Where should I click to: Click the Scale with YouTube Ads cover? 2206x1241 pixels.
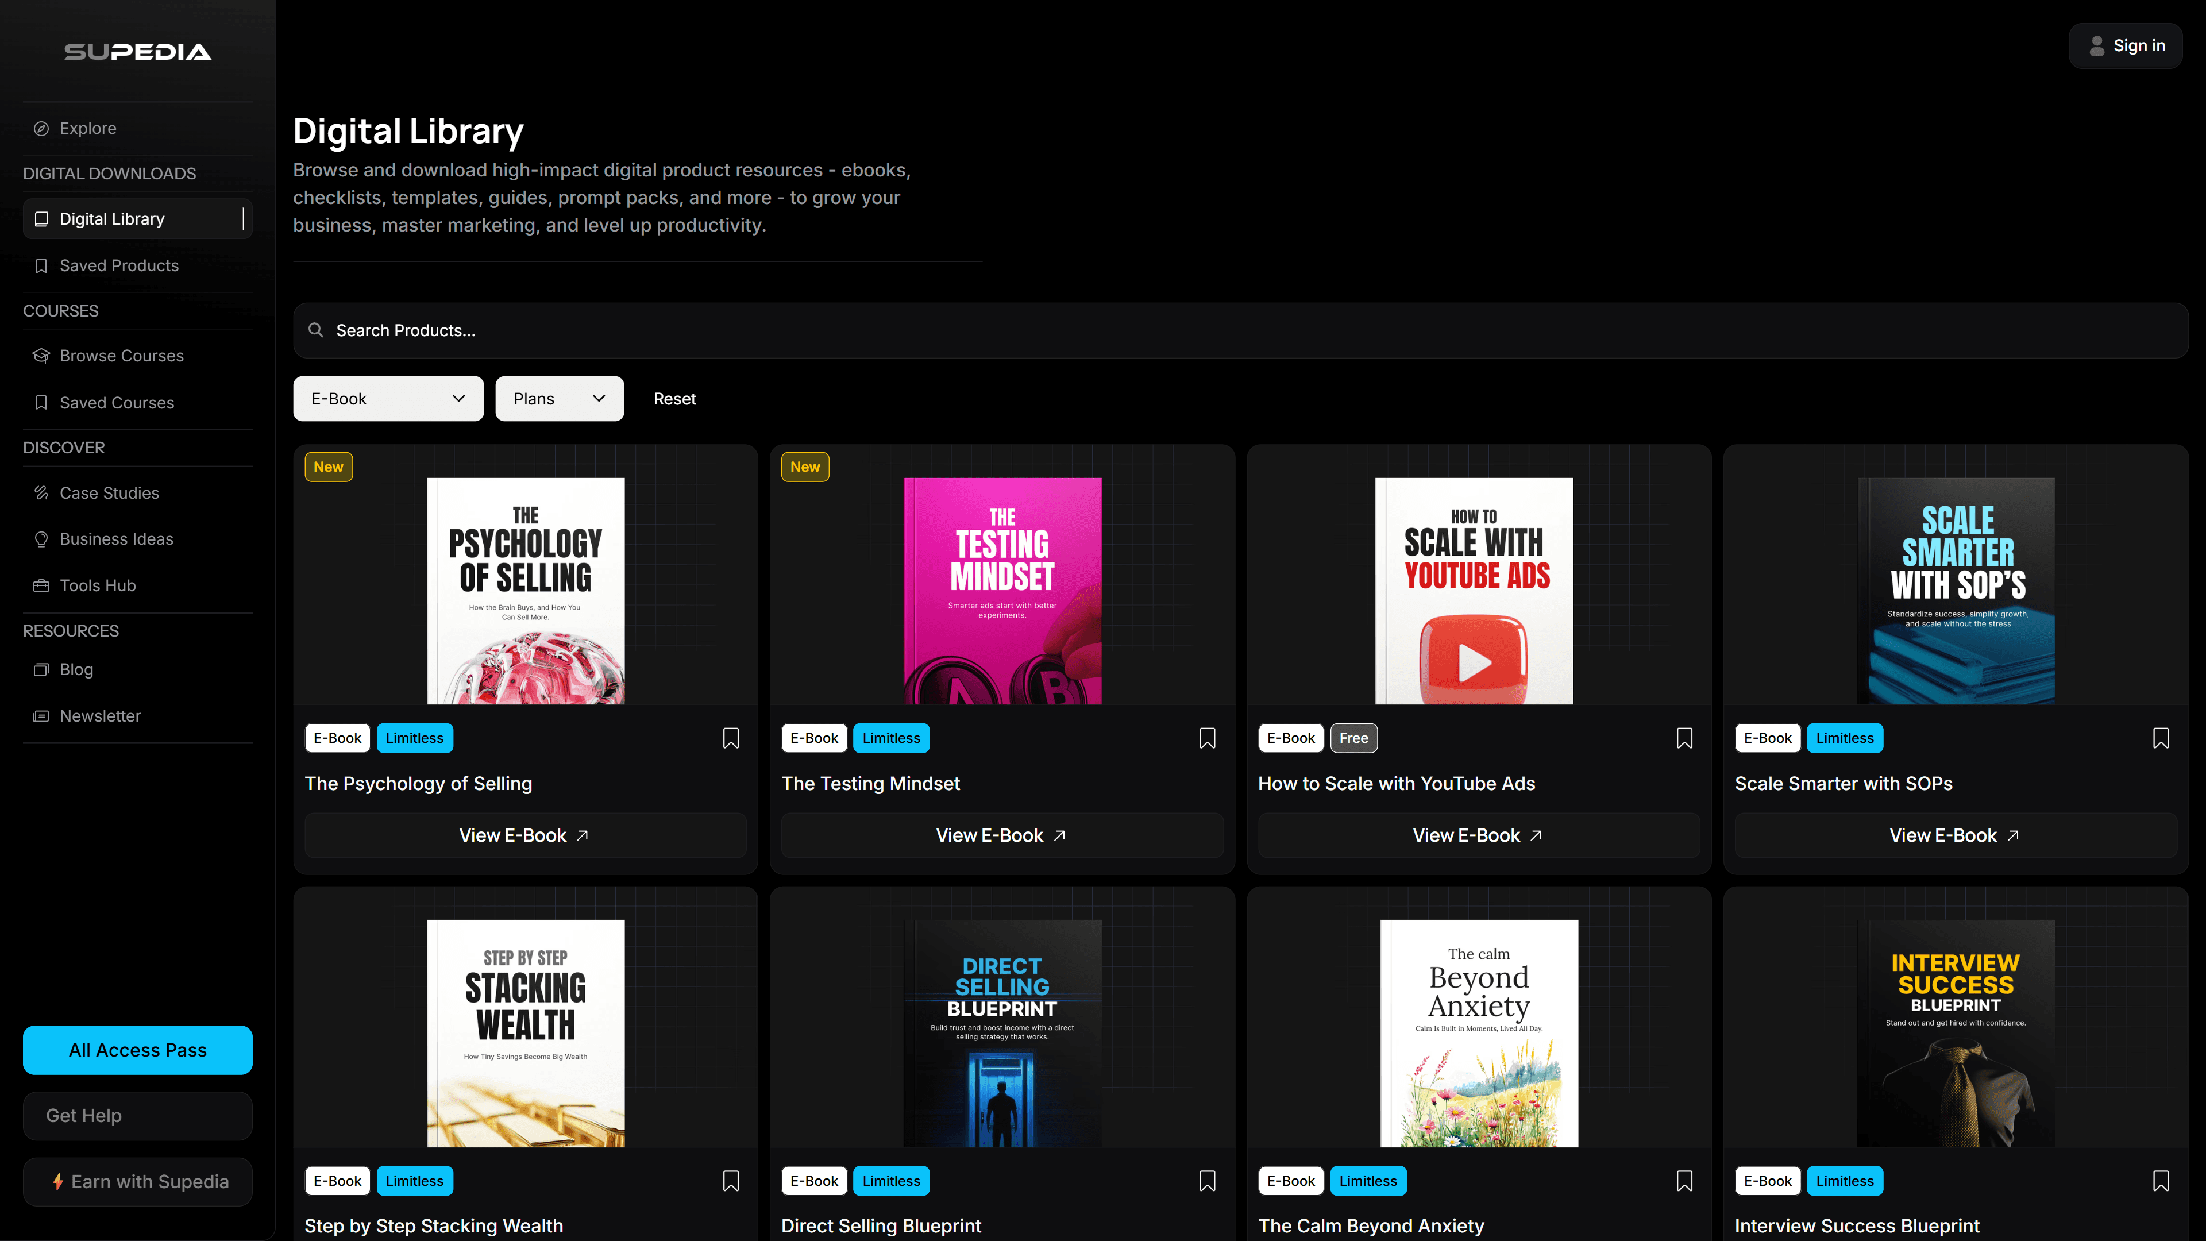pos(1475,591)
